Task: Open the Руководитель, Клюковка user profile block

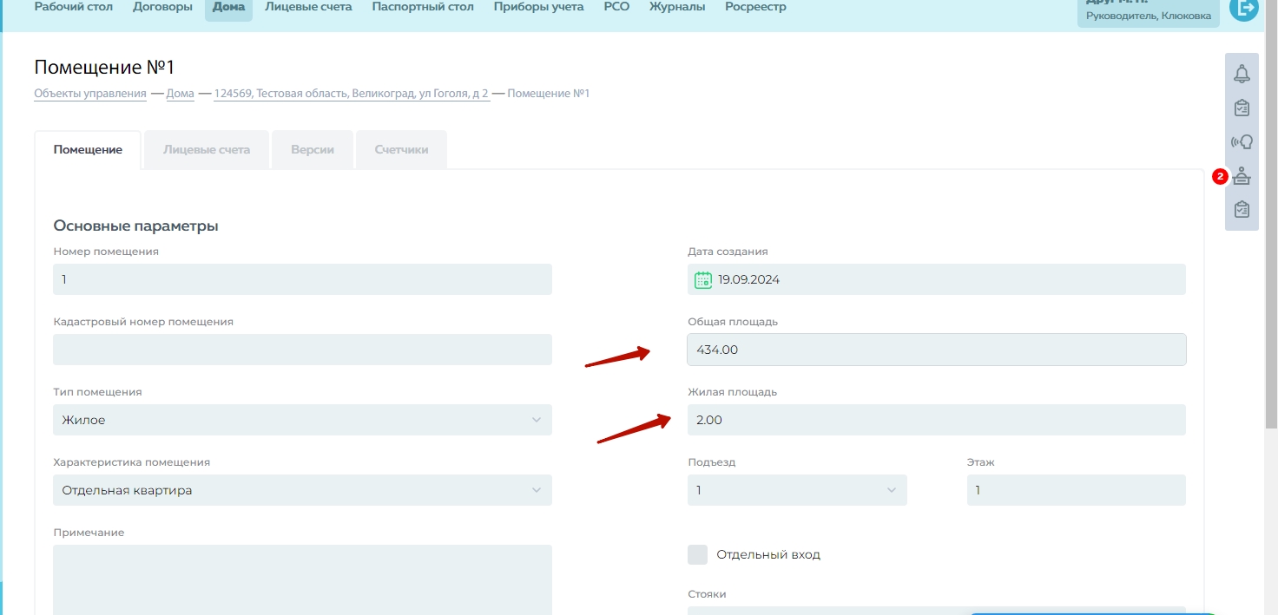Action: pyautogui.click(x=1148, y=12)
